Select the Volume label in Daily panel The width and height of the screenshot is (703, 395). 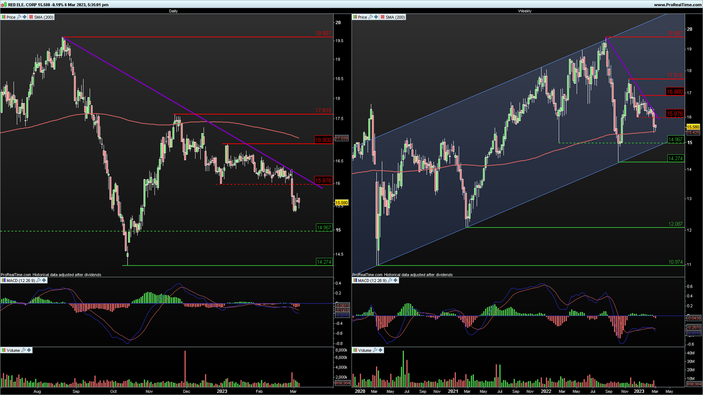click(13, 350)
